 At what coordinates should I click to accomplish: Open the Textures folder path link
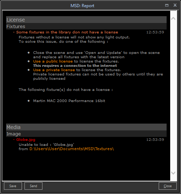click(x=72, y=149)
